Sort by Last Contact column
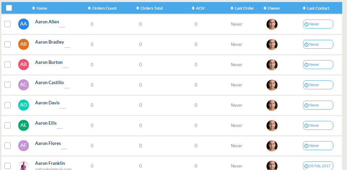347x170 pixels. point(316,8)
